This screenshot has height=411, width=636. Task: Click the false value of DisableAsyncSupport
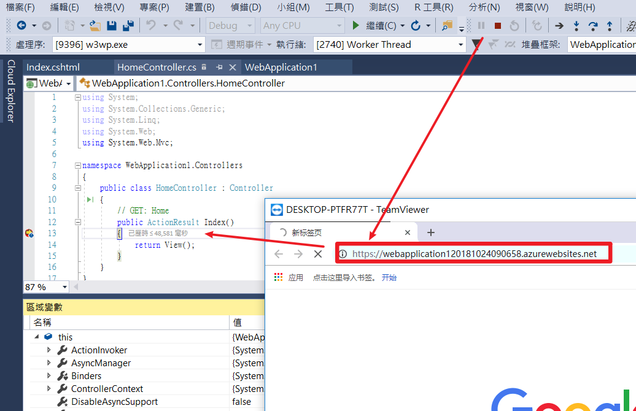pyautogui.click(x=242, y=402)
